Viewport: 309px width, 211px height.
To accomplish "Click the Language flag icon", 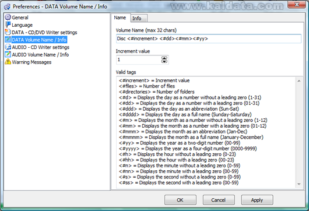I will [8, 24].
